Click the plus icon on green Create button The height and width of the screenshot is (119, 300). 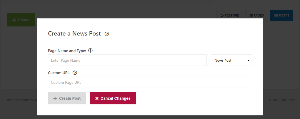click(x=14, y=20)
